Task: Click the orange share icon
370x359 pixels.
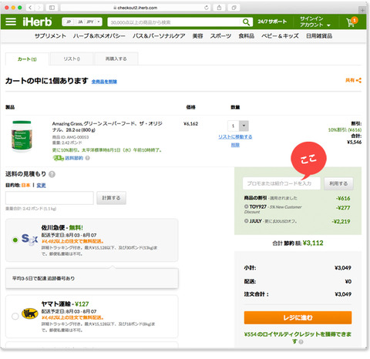Action: click(x=359, y=81)
